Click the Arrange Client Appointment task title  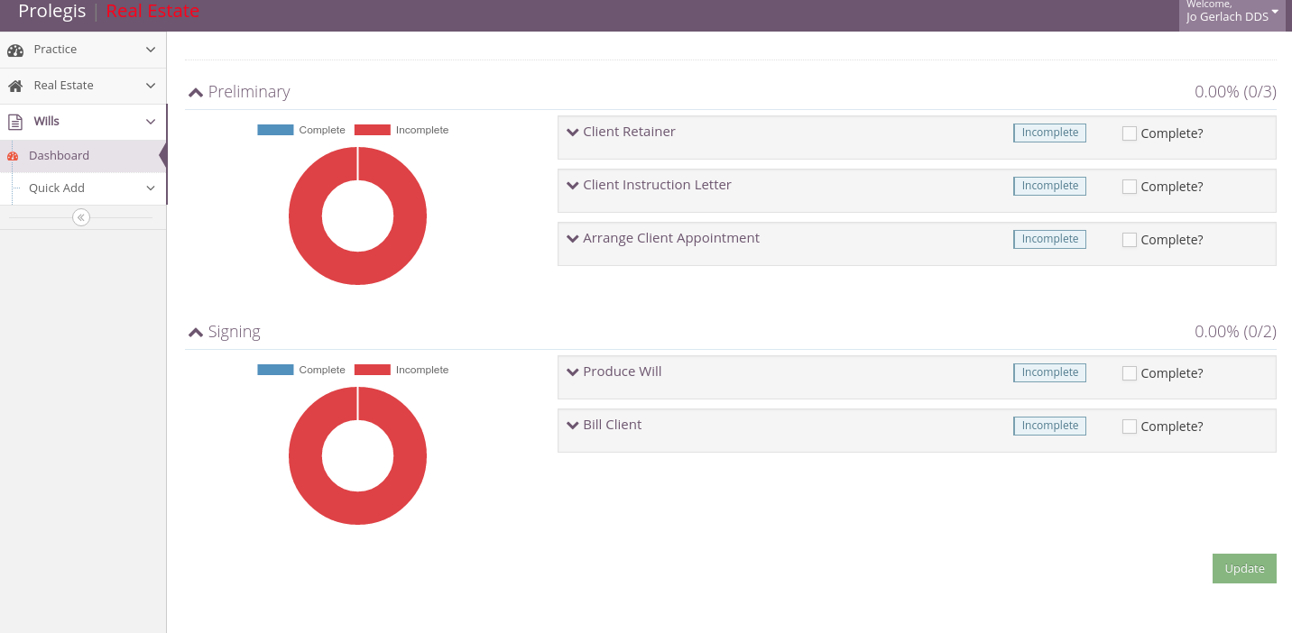(x=671, y=238)
